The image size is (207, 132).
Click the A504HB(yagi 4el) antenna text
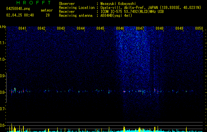pos(116,16)
